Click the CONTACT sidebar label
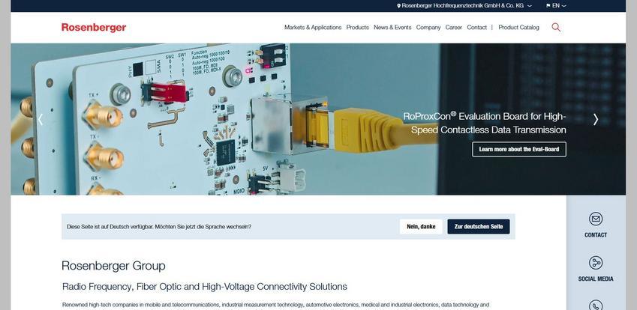637x310 pixels. tap(596, 235)
